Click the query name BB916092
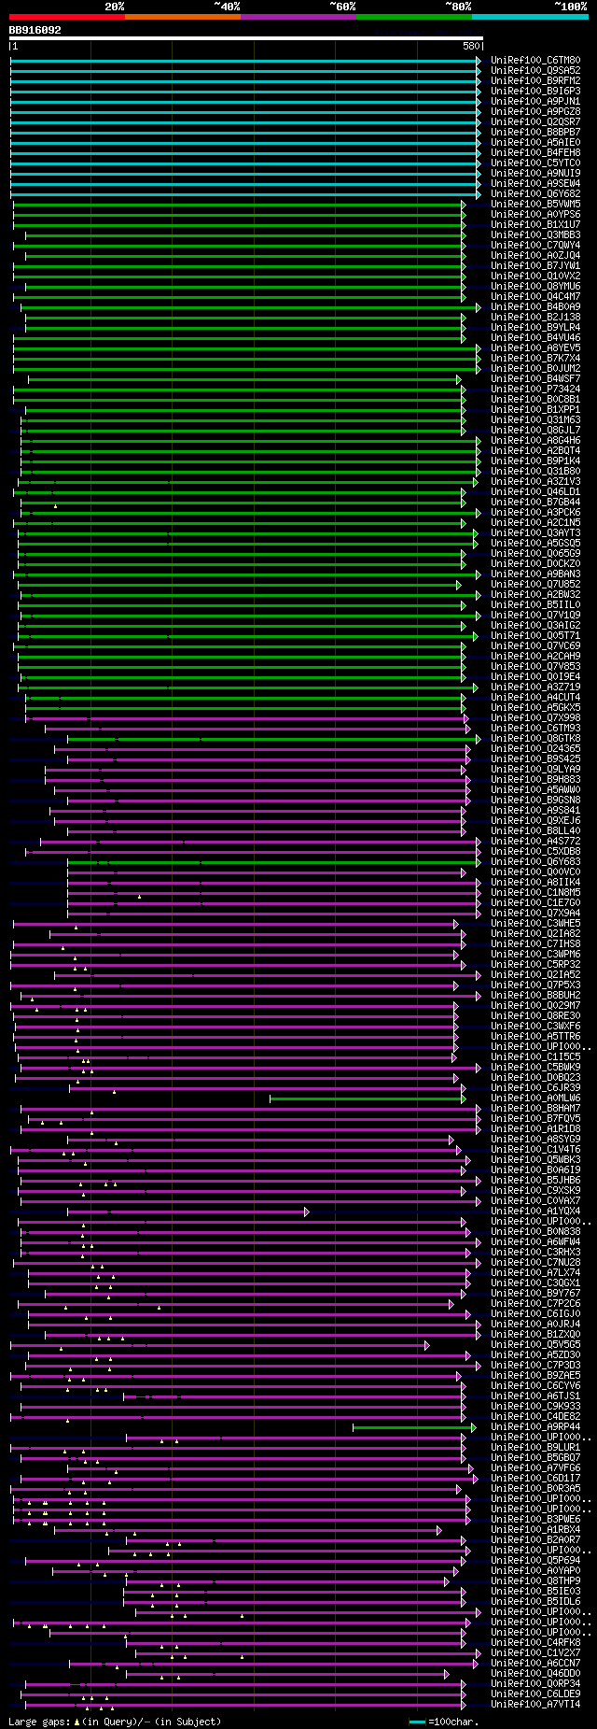This screenshot has height=1729, width=597. (x=35, y=31)
